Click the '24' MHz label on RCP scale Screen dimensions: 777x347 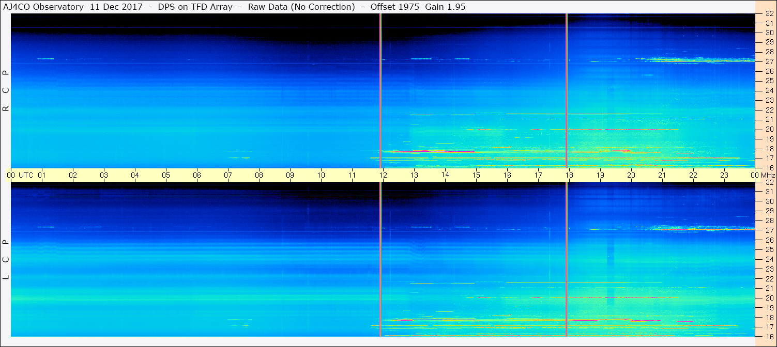tap(769, 91)
